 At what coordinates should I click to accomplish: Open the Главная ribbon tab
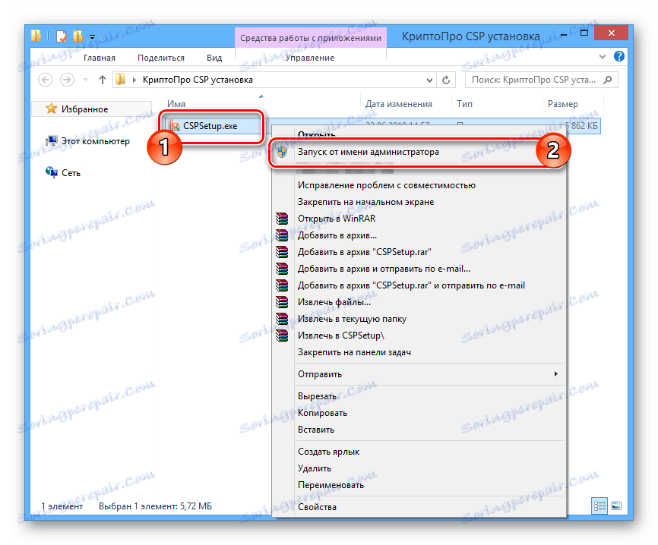pos(99,58)
